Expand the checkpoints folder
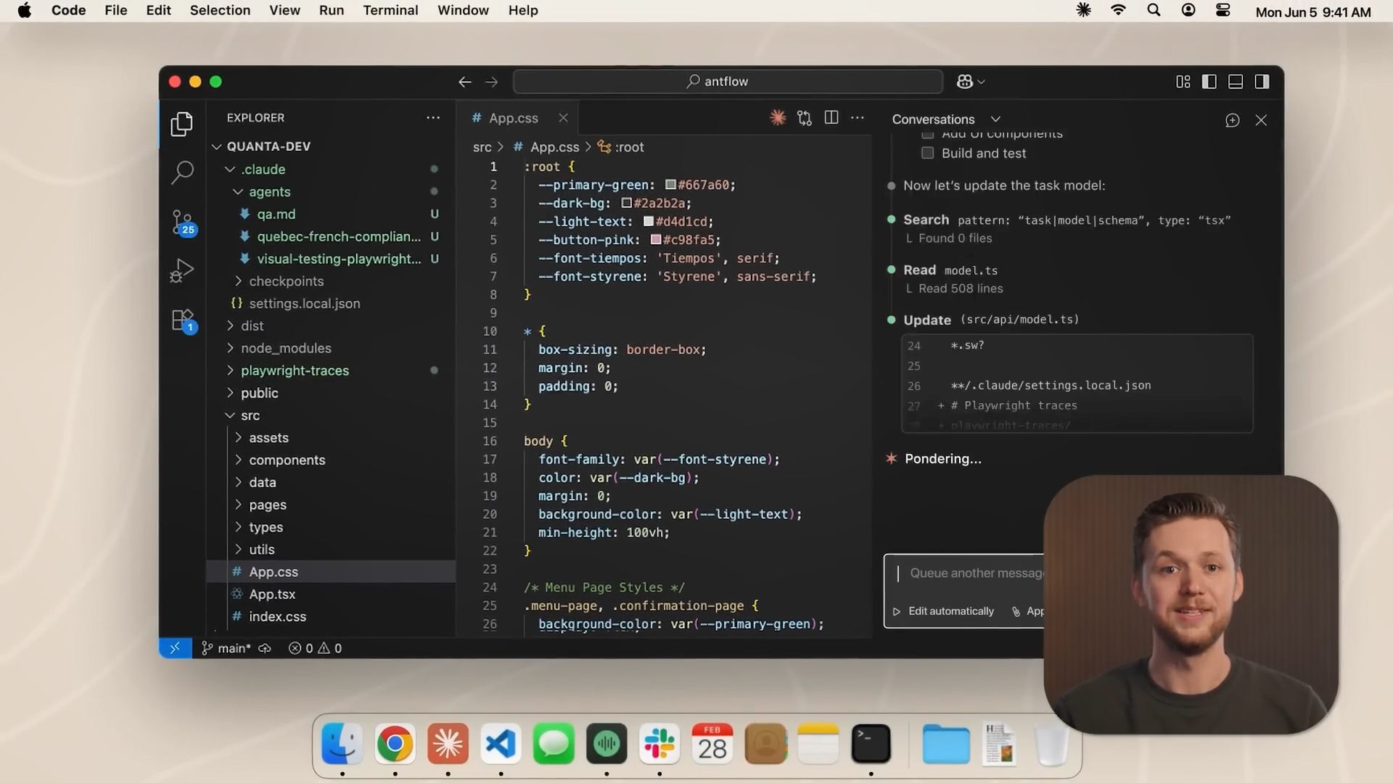This screenshot has height=783, width=1393. [x=286, y=281]
